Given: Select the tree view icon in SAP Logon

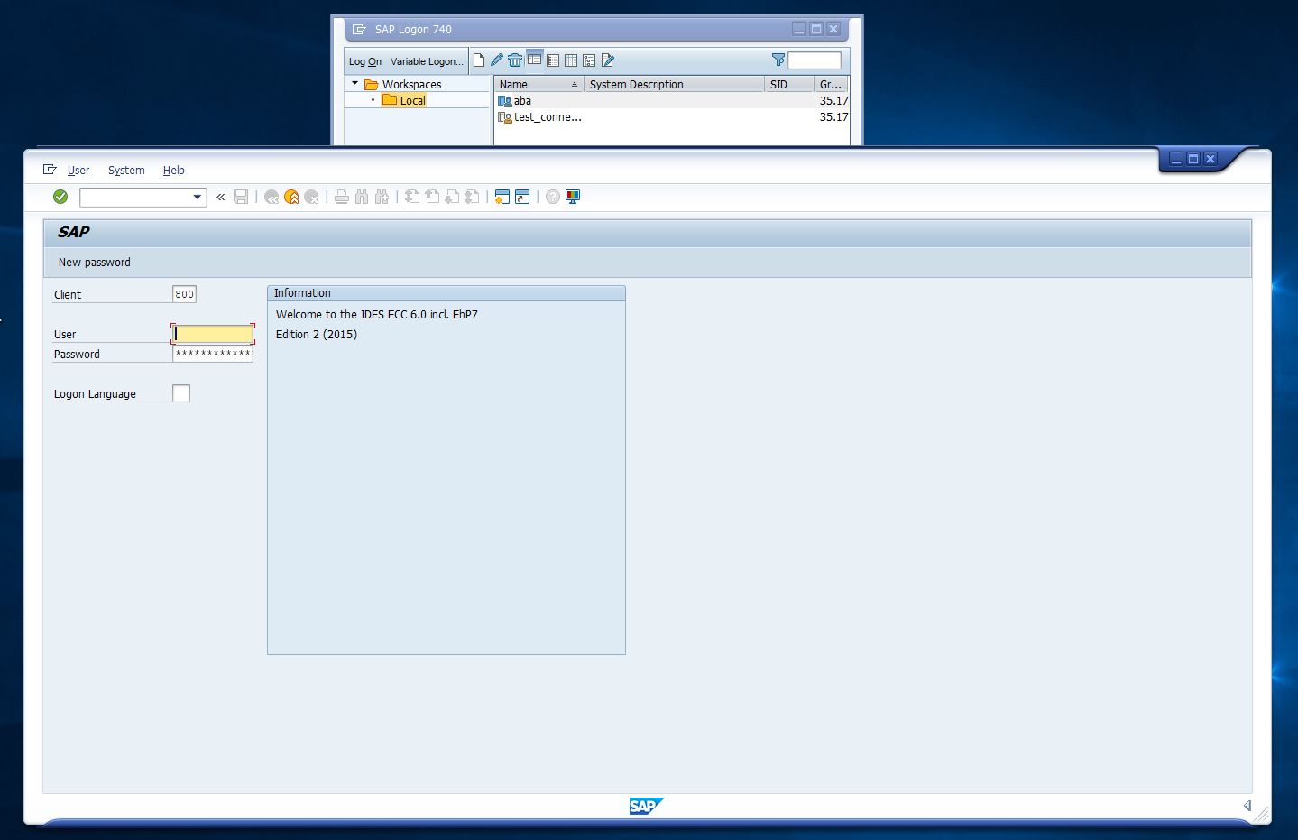Looking at the screenshot, I should [x=589, y=60].
